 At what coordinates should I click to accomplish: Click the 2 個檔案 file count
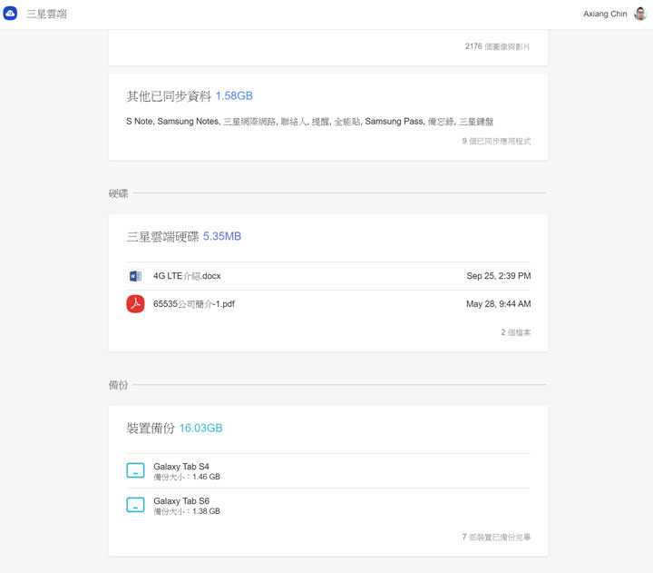coord(515,333)
